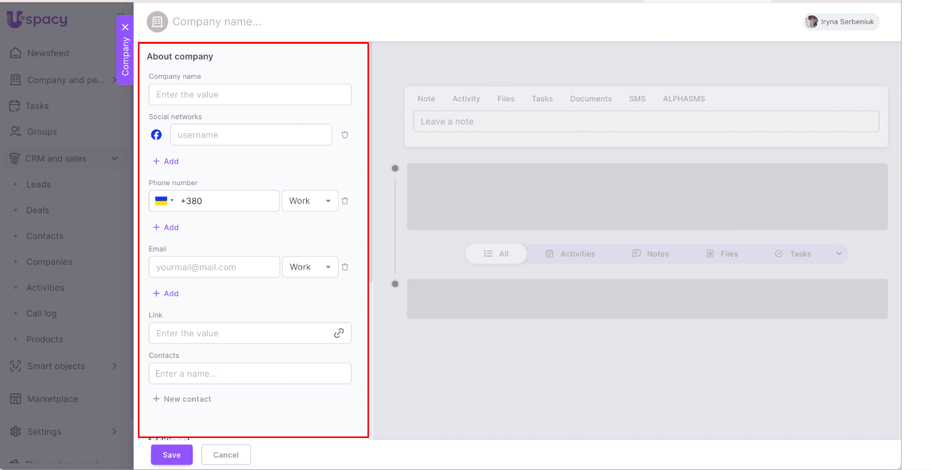Add another phone number
Screen dimensions: 931x470
pos(166,227)
